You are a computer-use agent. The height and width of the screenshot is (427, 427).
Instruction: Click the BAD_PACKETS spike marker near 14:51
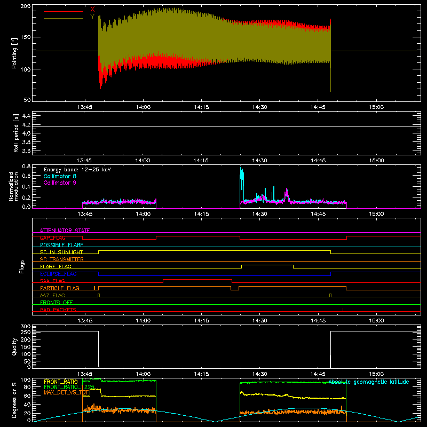(343, 310)
